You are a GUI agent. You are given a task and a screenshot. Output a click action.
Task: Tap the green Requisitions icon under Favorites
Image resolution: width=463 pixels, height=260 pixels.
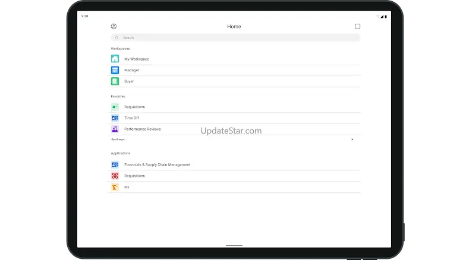click(115, 107)
